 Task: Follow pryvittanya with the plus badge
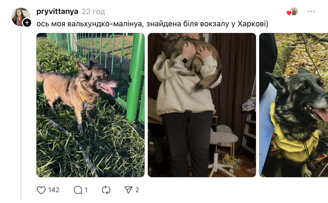pyautogui.click(x=27, y=23)
